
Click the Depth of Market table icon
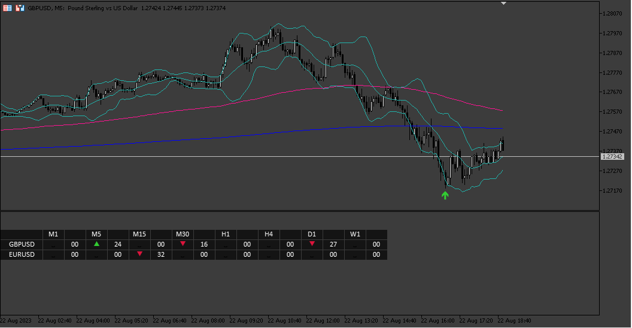[x=8, y=8]
